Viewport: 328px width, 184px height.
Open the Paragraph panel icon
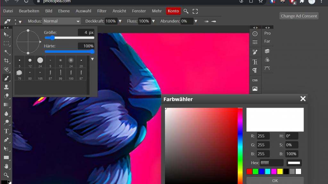tap(255, 70)
